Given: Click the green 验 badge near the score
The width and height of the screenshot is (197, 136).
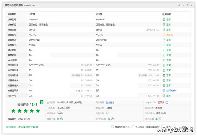Looking at the screenshot, I should tap(42, 102).
